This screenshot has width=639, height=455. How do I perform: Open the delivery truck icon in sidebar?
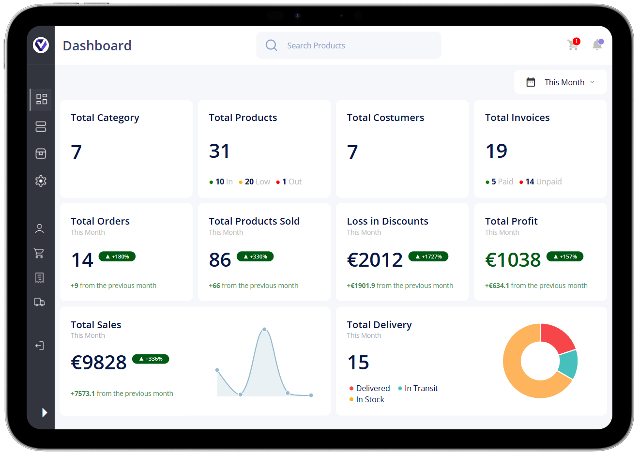pyautogui.click(x=40, y=302)
